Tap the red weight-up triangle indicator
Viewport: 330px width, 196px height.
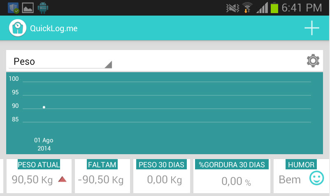[x=62, y=179]
